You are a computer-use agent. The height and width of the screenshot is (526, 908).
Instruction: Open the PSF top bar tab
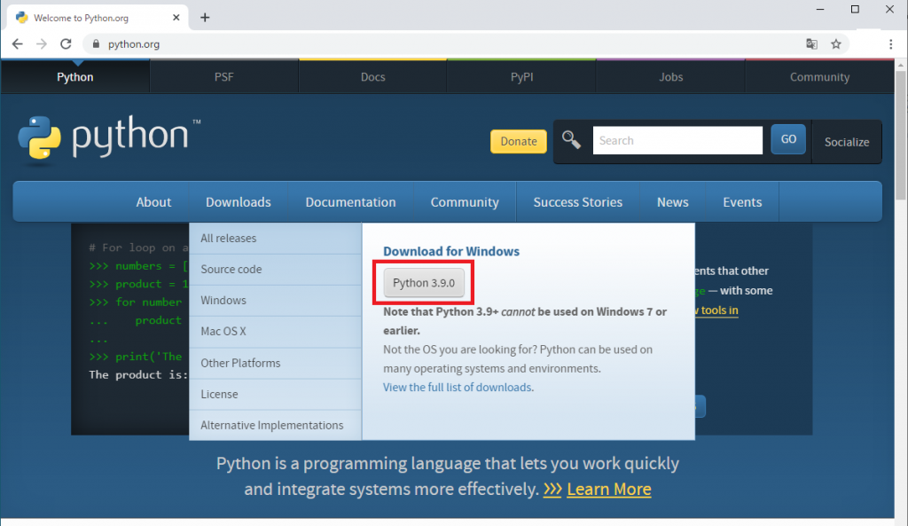(224, 77)
